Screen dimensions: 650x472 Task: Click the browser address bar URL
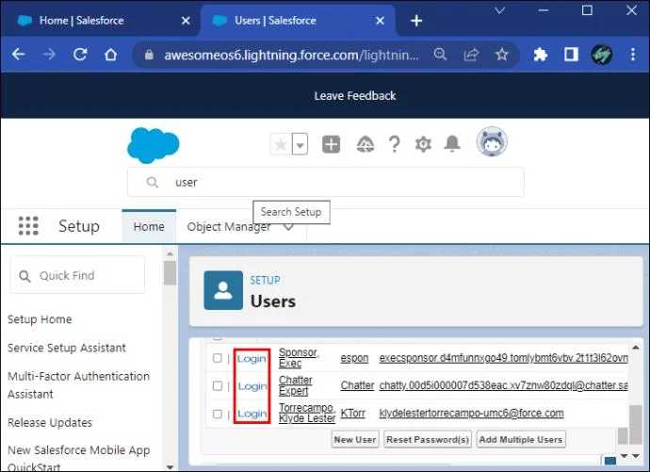pyautogui.click(x=291, y=55)
